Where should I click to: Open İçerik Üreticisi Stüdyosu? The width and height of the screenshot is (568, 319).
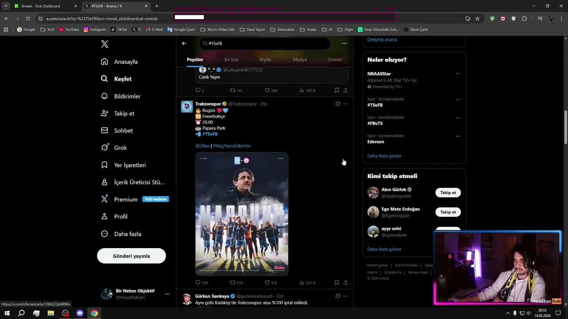(133, 182)
